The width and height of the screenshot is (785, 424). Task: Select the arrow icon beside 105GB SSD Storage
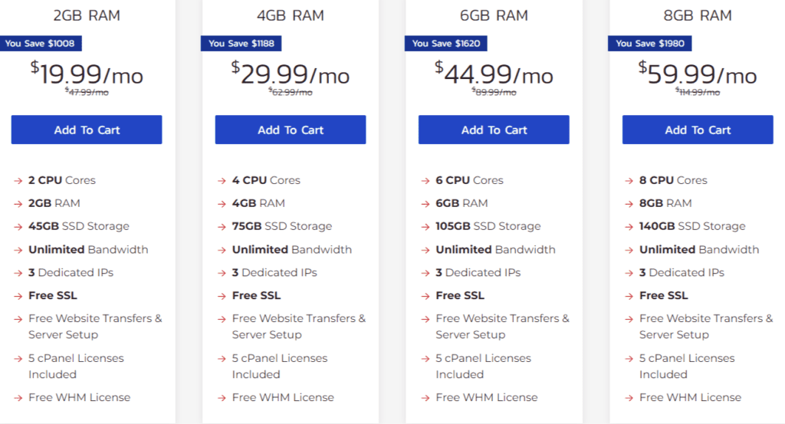(425, 227)
